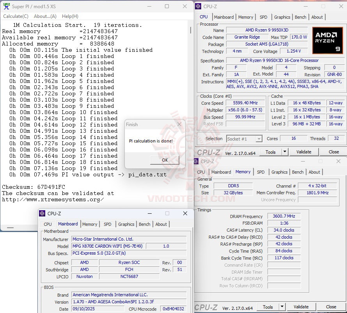
Task: Open Calculate(C) menu in Super PI
Action: pyautogui.click(x=16, y=16)
